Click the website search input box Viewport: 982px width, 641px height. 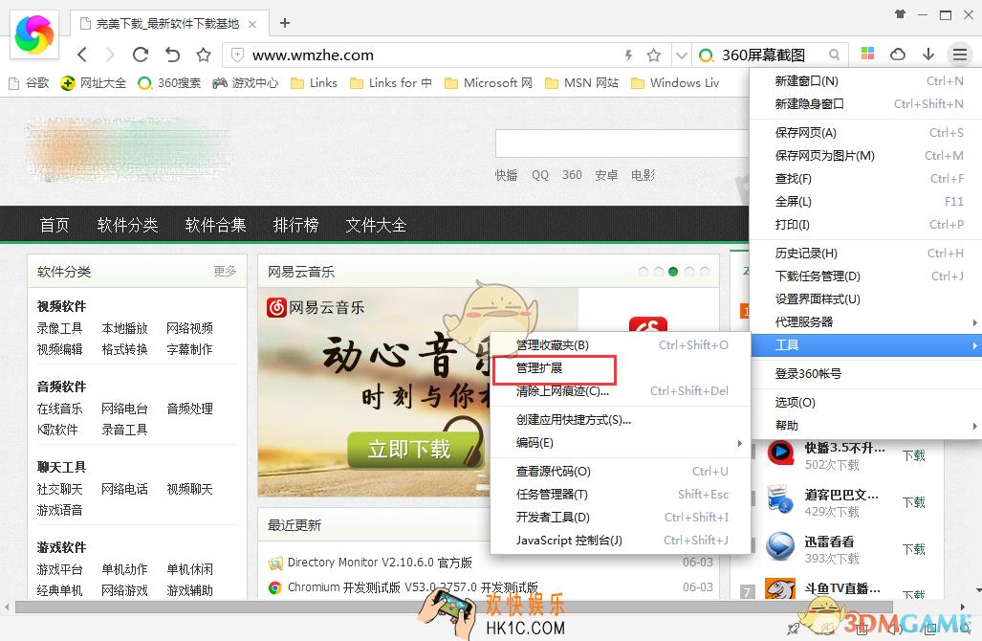pyautogui.click(x=622, y=144)
